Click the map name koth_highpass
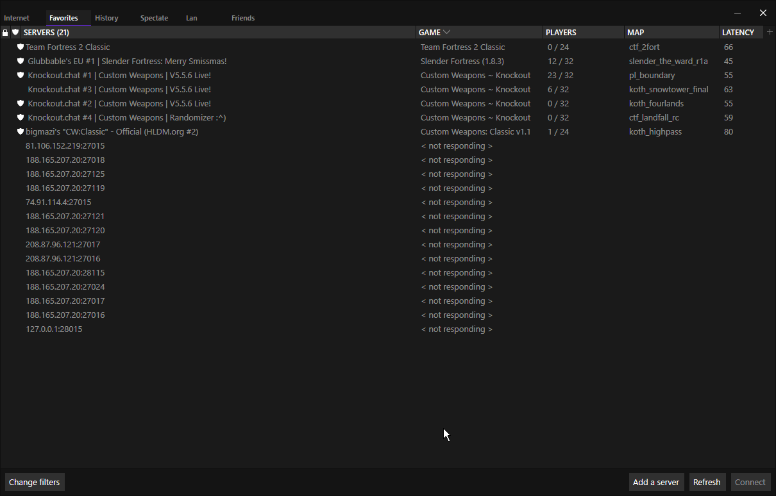The width and height of the screenshot is (776, 496). [x=655, y=131]
